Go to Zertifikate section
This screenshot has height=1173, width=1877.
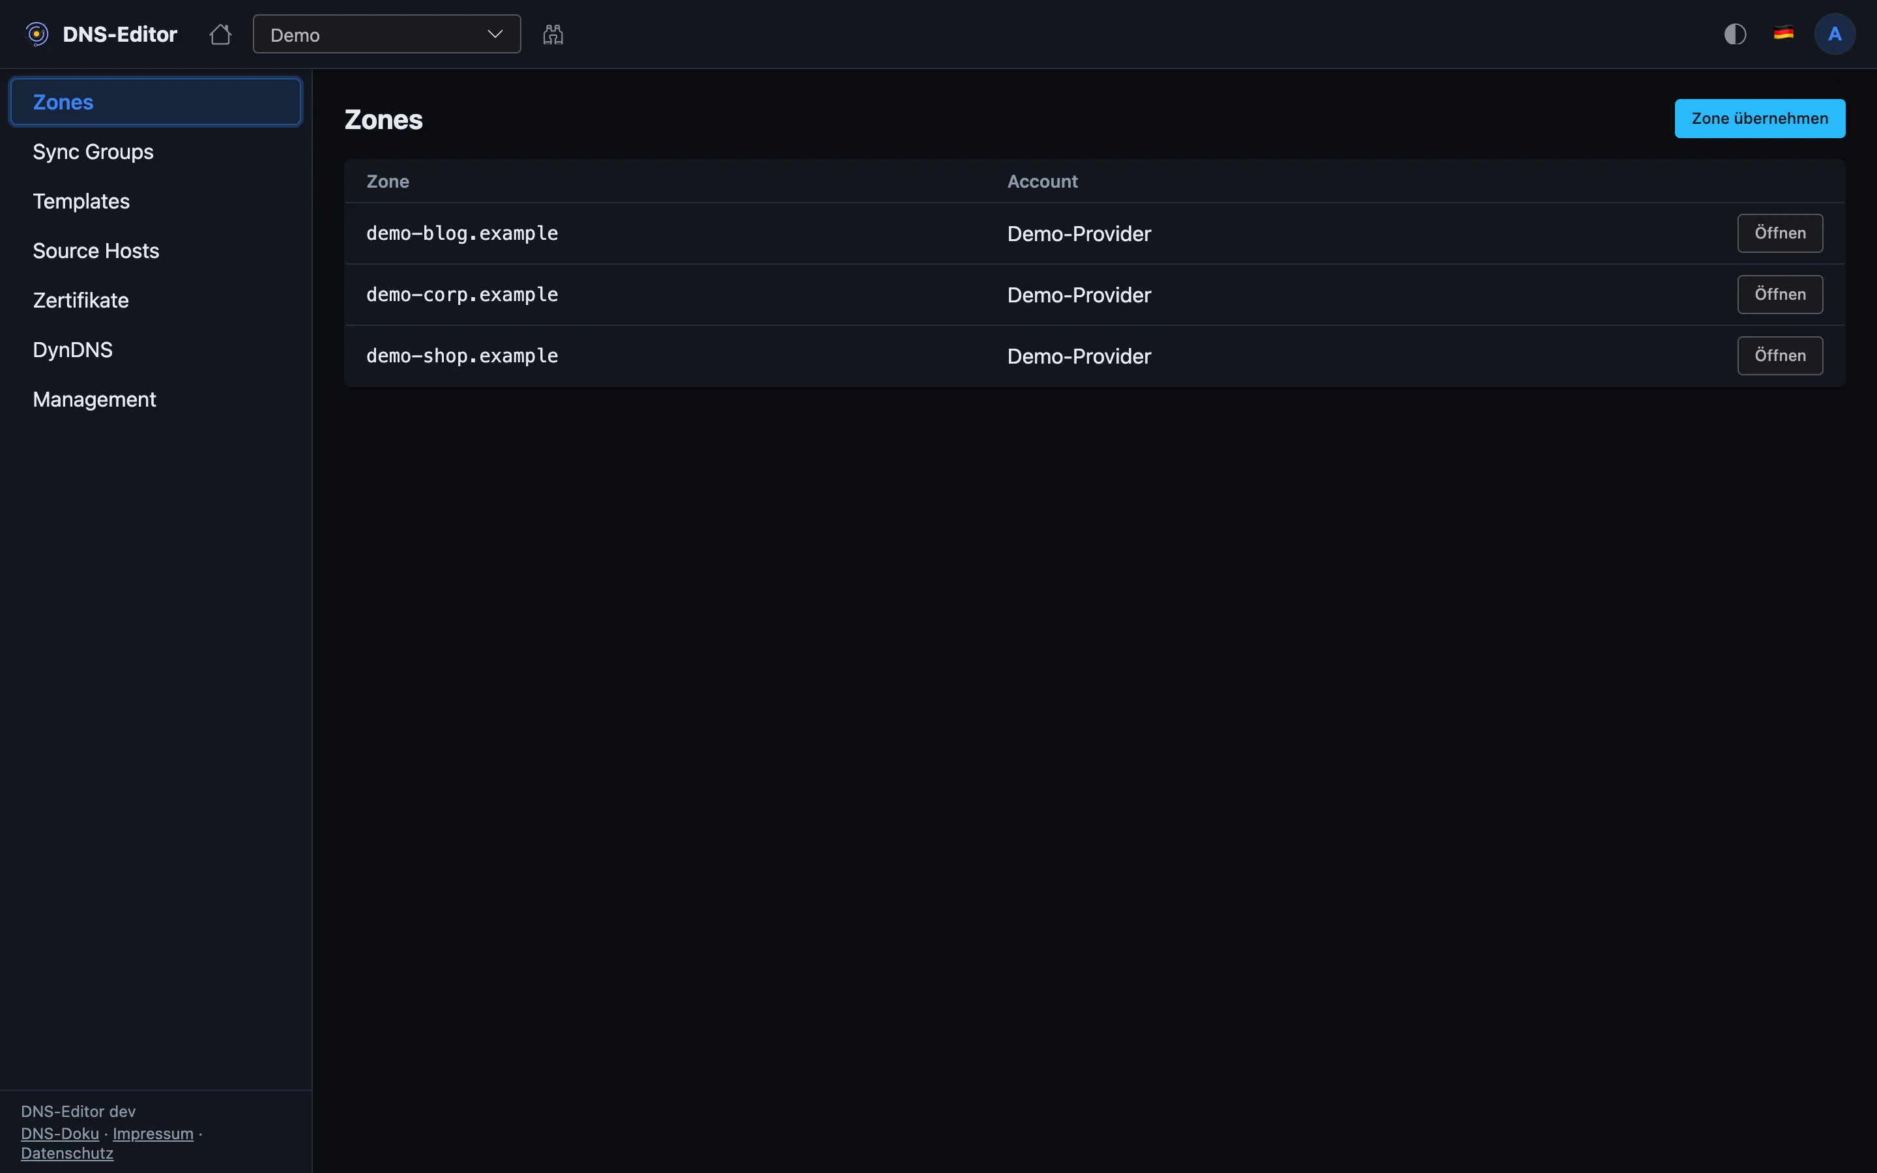[81, 300]
